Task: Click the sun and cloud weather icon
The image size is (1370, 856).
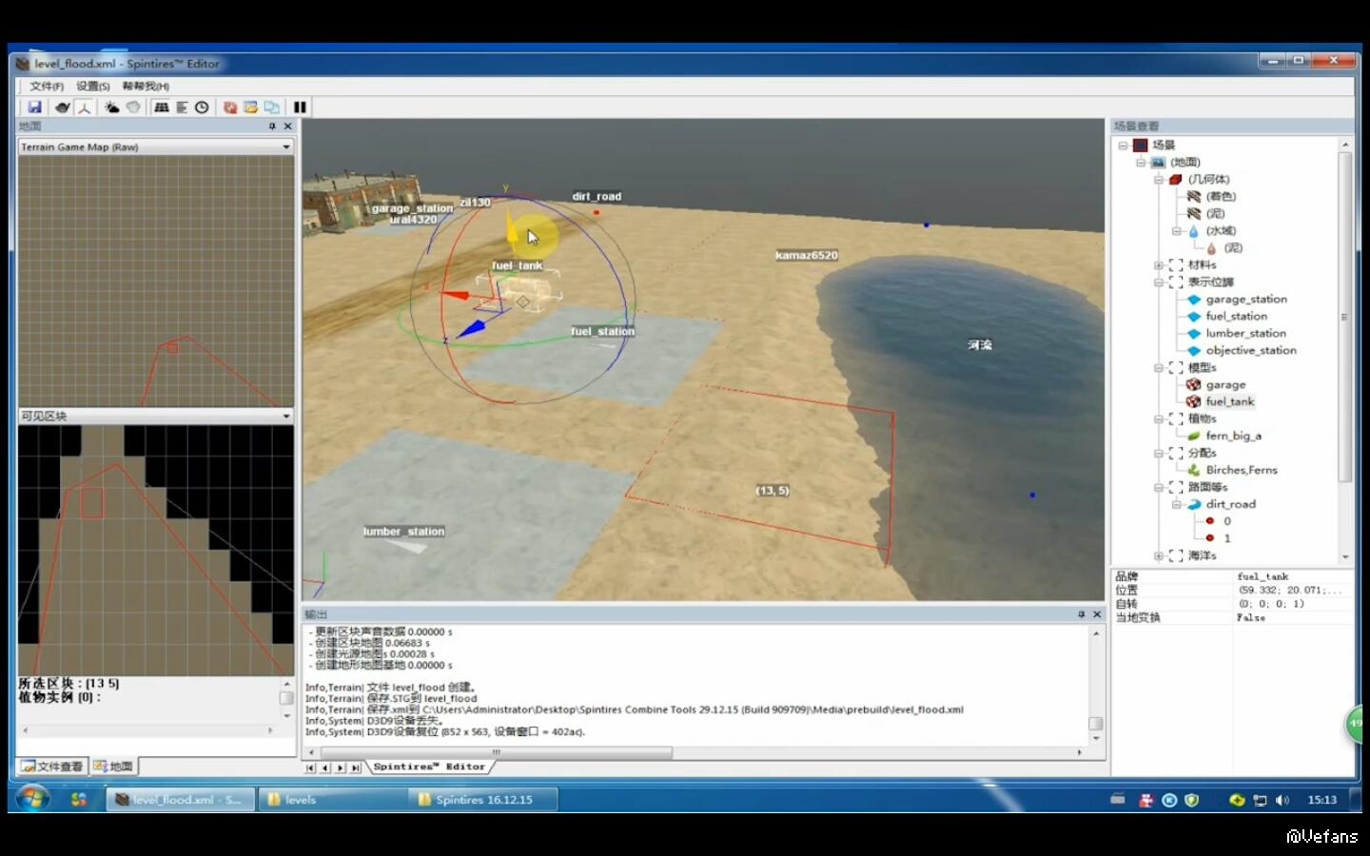Action: tap(111, 107)
